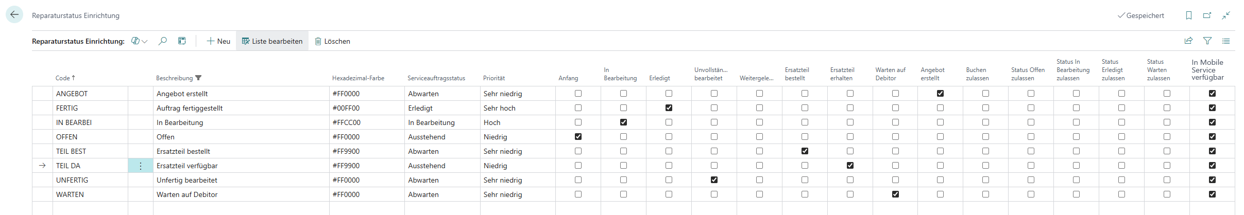Open the Code column header sort menu
The image size is (1244, 215).
tap(65, 78)
